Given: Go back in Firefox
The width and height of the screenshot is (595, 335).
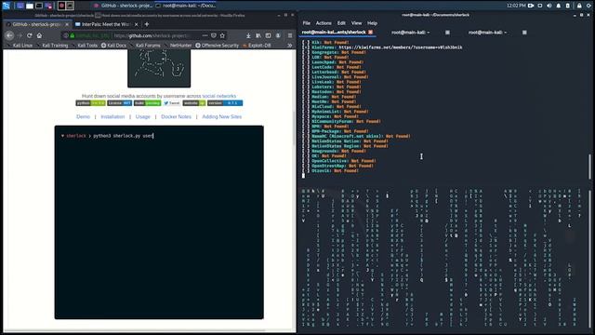Looking at the screenshot, I should click(9, 35).
